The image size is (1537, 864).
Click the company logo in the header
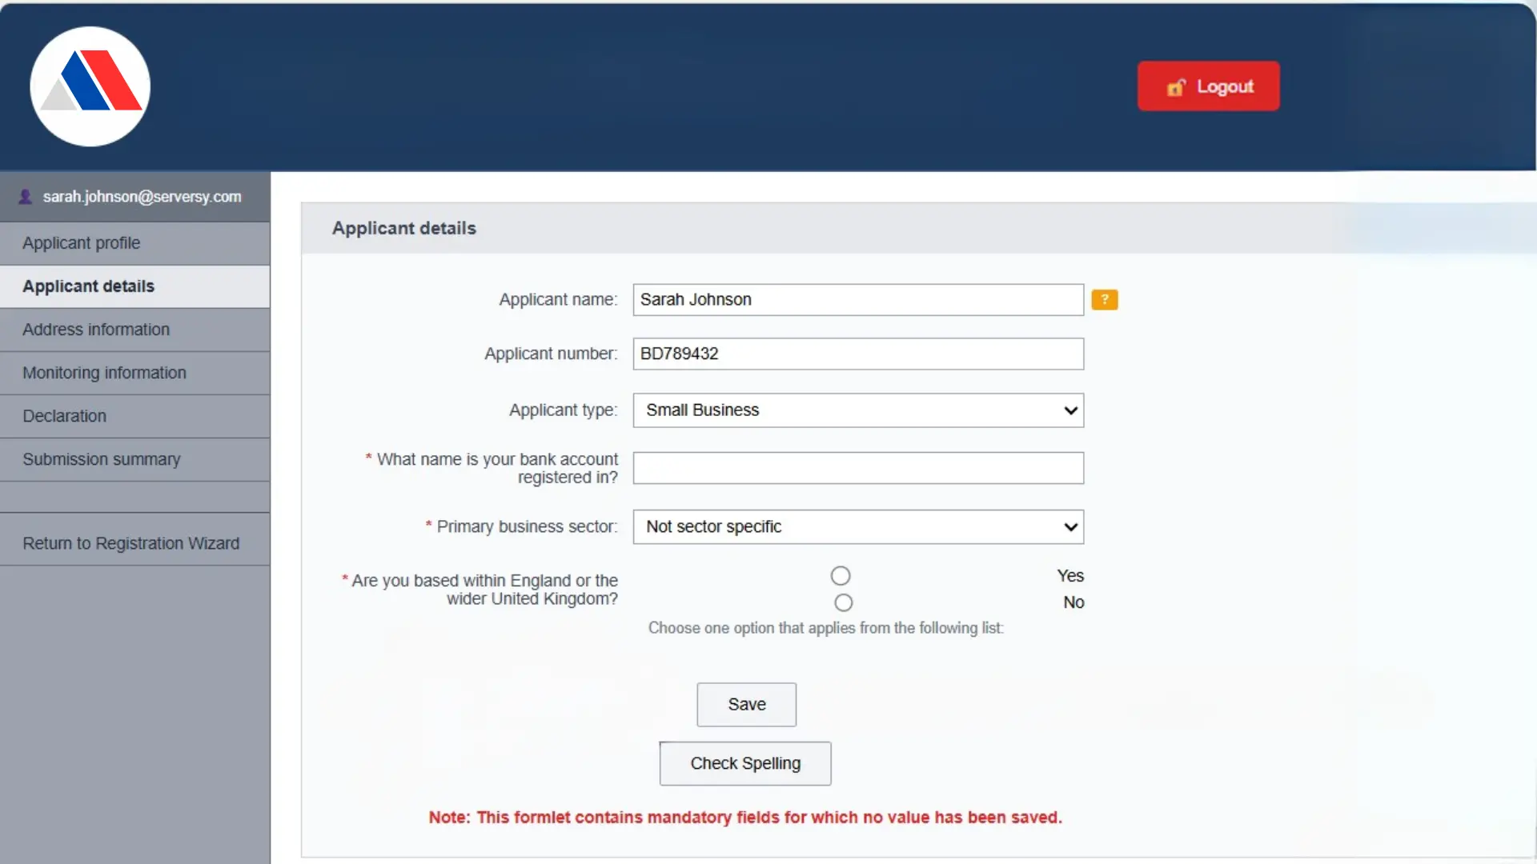[x=90, y=86]
